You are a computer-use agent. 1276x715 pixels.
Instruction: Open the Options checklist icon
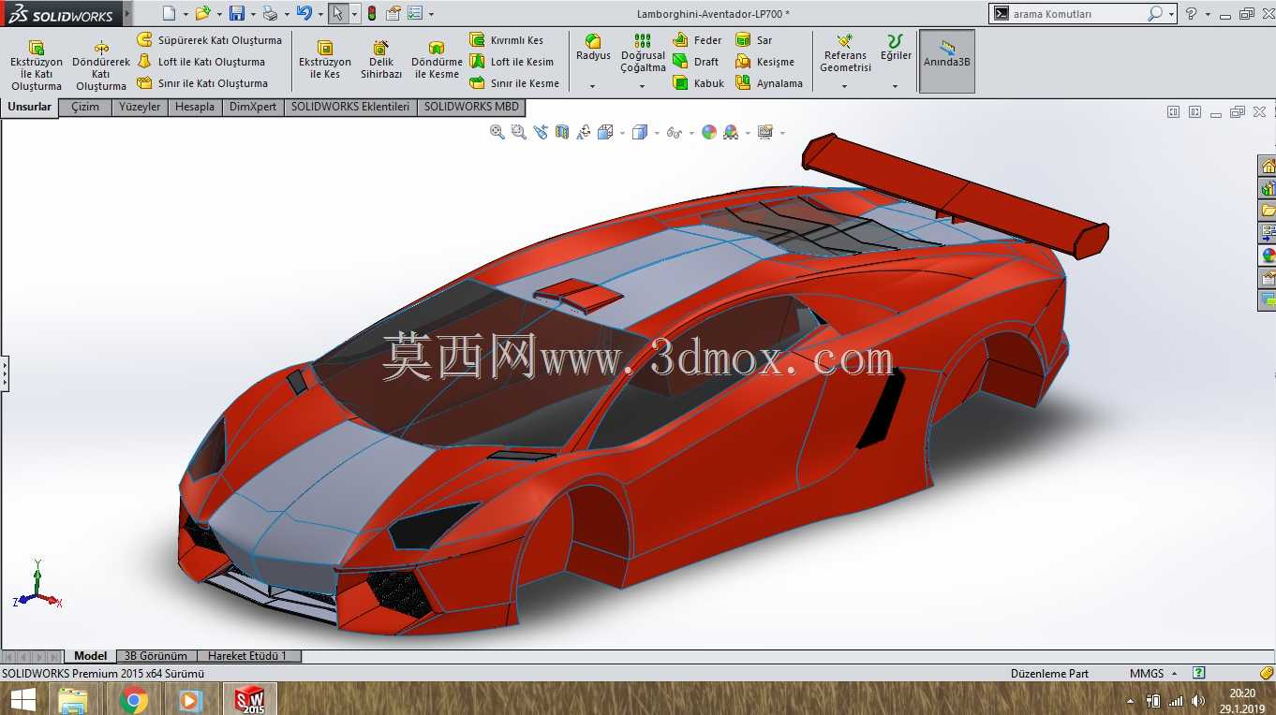click(415, 13)
